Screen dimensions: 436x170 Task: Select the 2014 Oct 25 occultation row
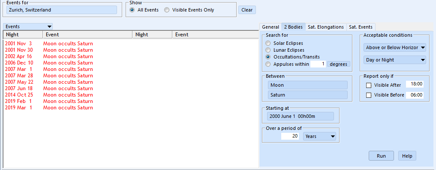point(49,95)
